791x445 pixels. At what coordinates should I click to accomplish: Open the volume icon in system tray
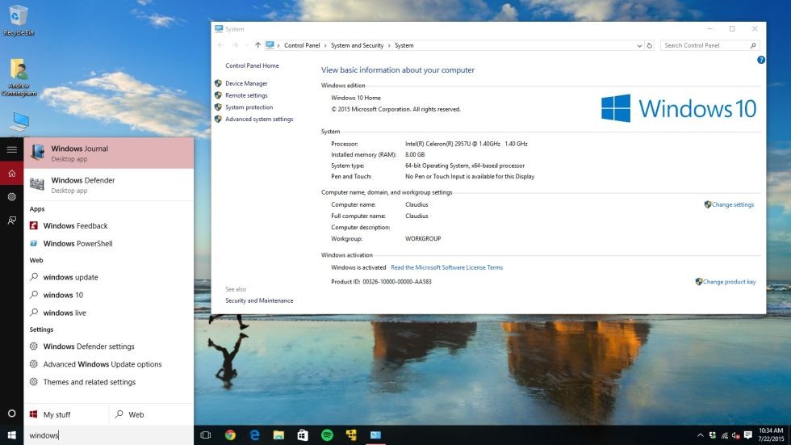(736, 435)
